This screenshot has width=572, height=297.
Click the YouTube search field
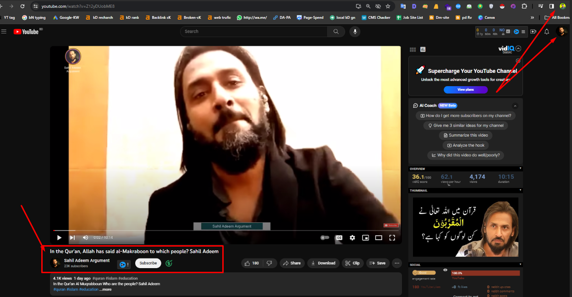pyautogui.click(x=253, y=32)
